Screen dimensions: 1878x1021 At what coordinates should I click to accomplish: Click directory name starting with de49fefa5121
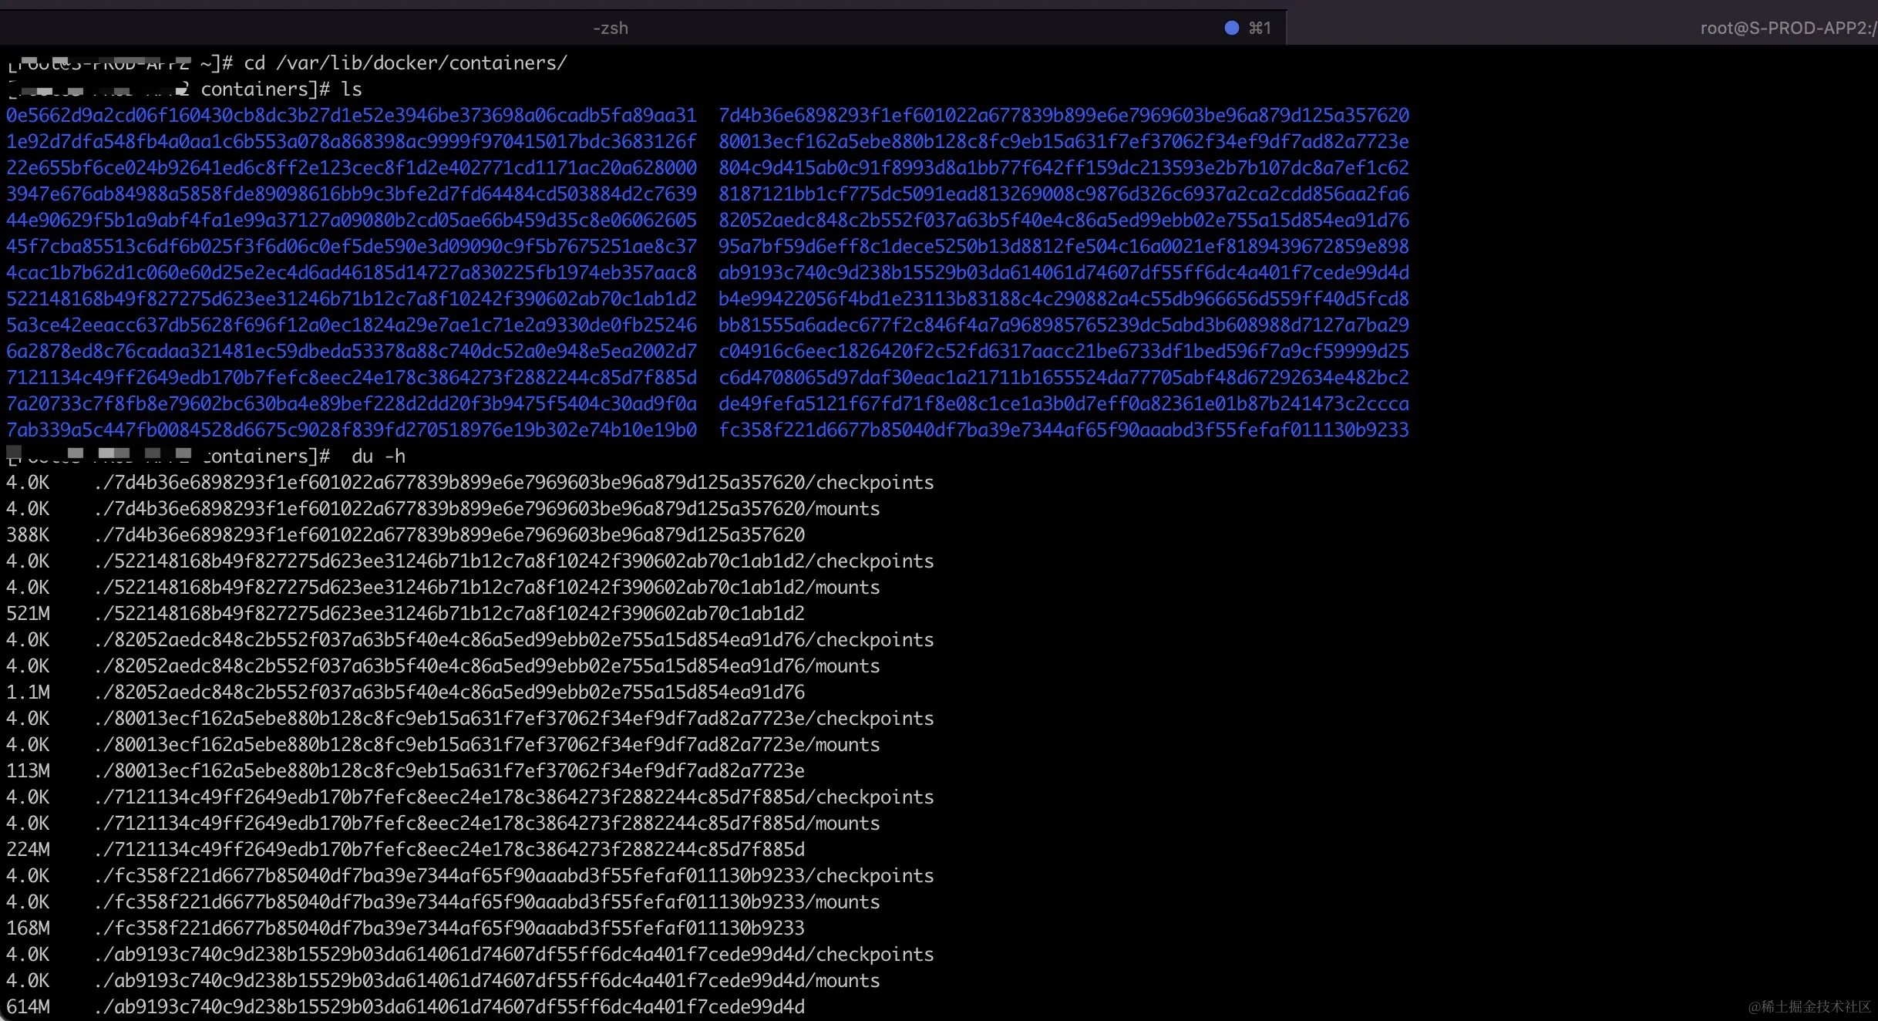[x=1063, y=404]
